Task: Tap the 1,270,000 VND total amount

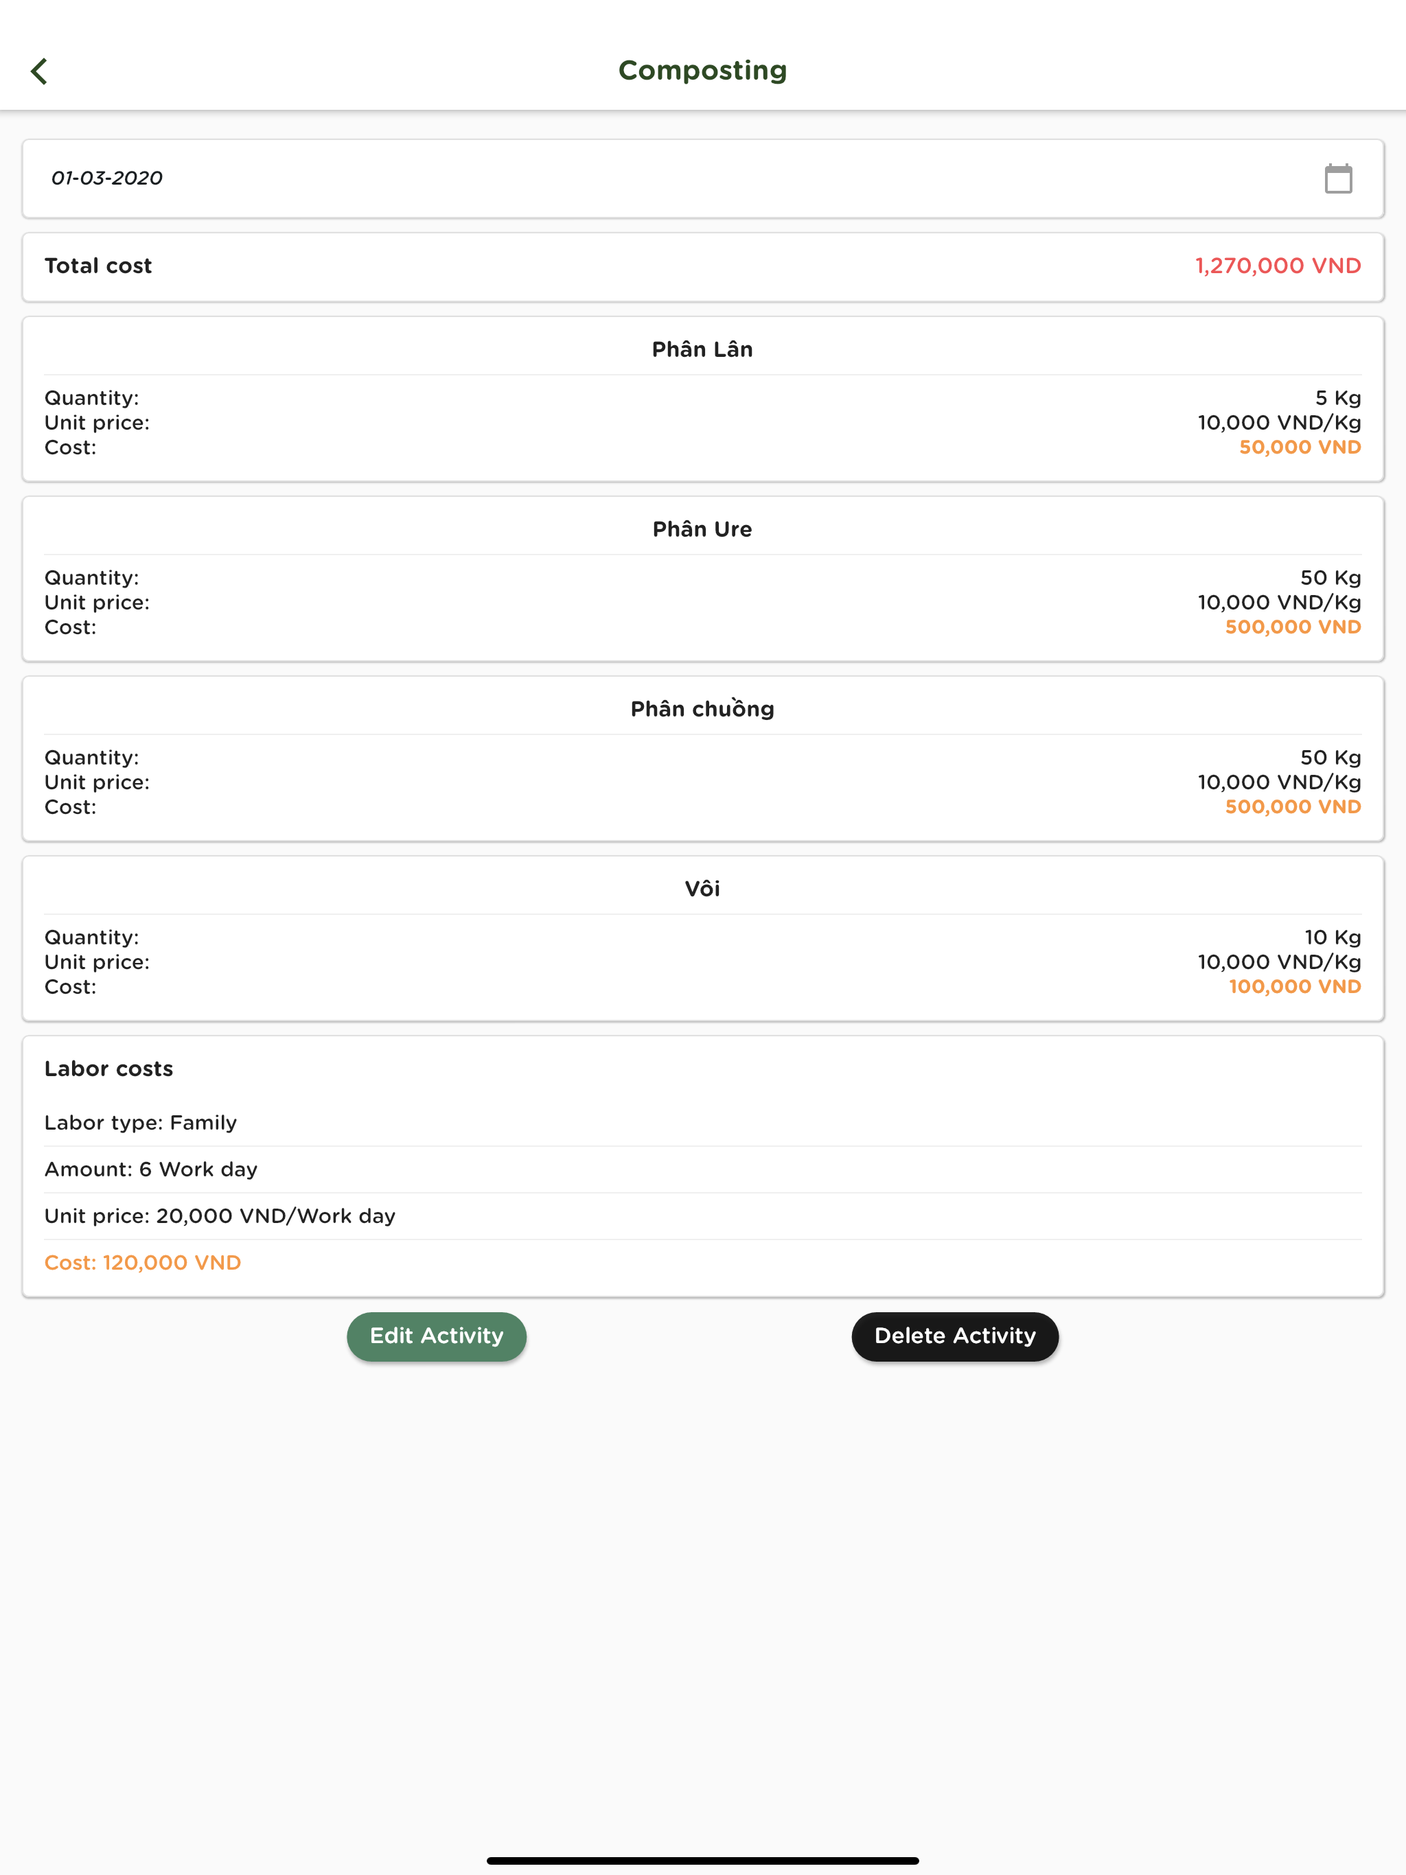Action: click(x=1278, y=266)
